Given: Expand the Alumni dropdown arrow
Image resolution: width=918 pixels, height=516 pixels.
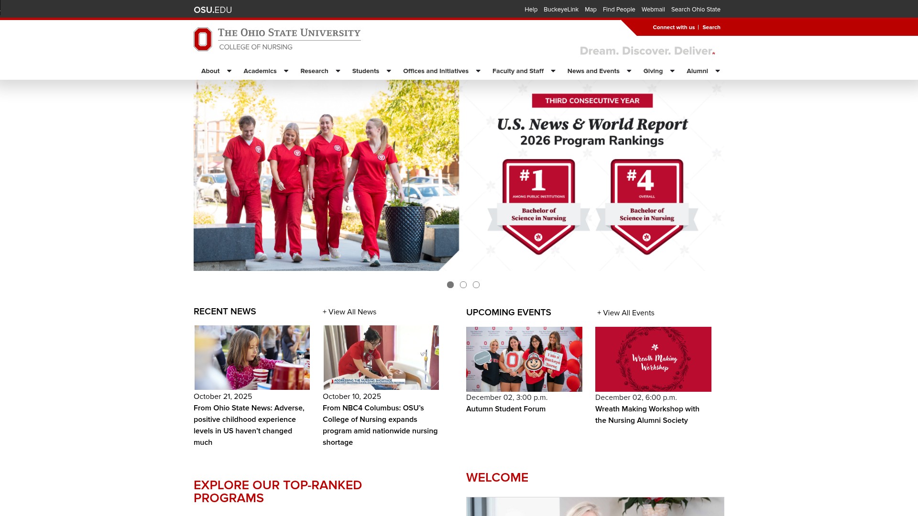Looking at the screenshot, I should 718,71.
